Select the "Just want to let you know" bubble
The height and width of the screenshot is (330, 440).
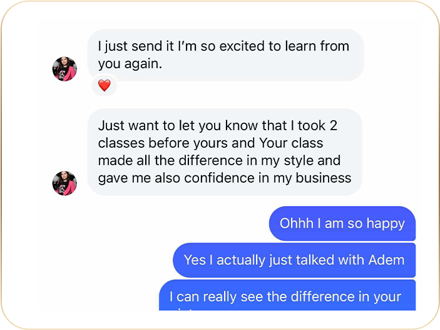point(225,152)
